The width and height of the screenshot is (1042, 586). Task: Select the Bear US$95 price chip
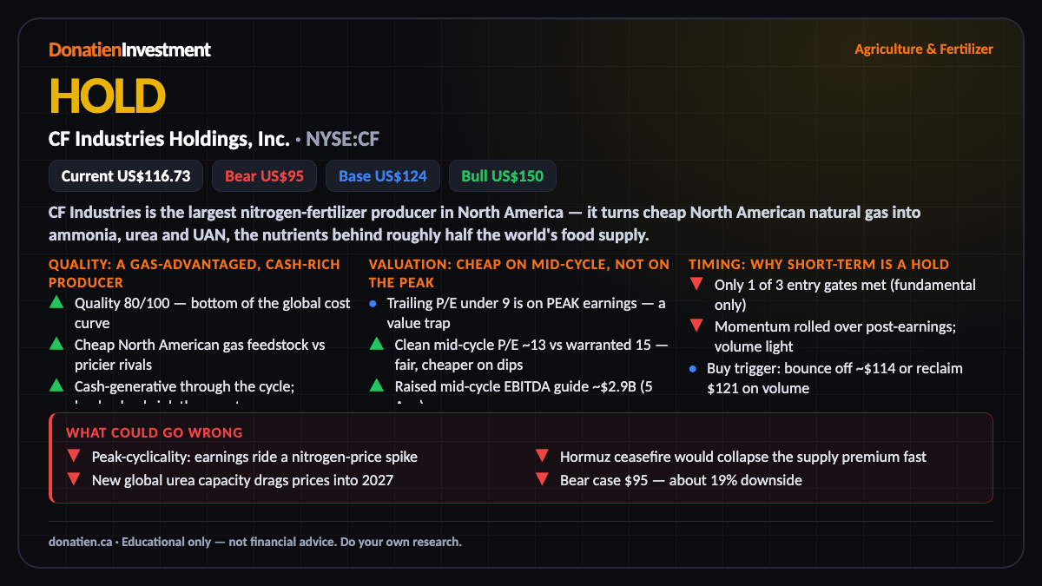[265, 176]
